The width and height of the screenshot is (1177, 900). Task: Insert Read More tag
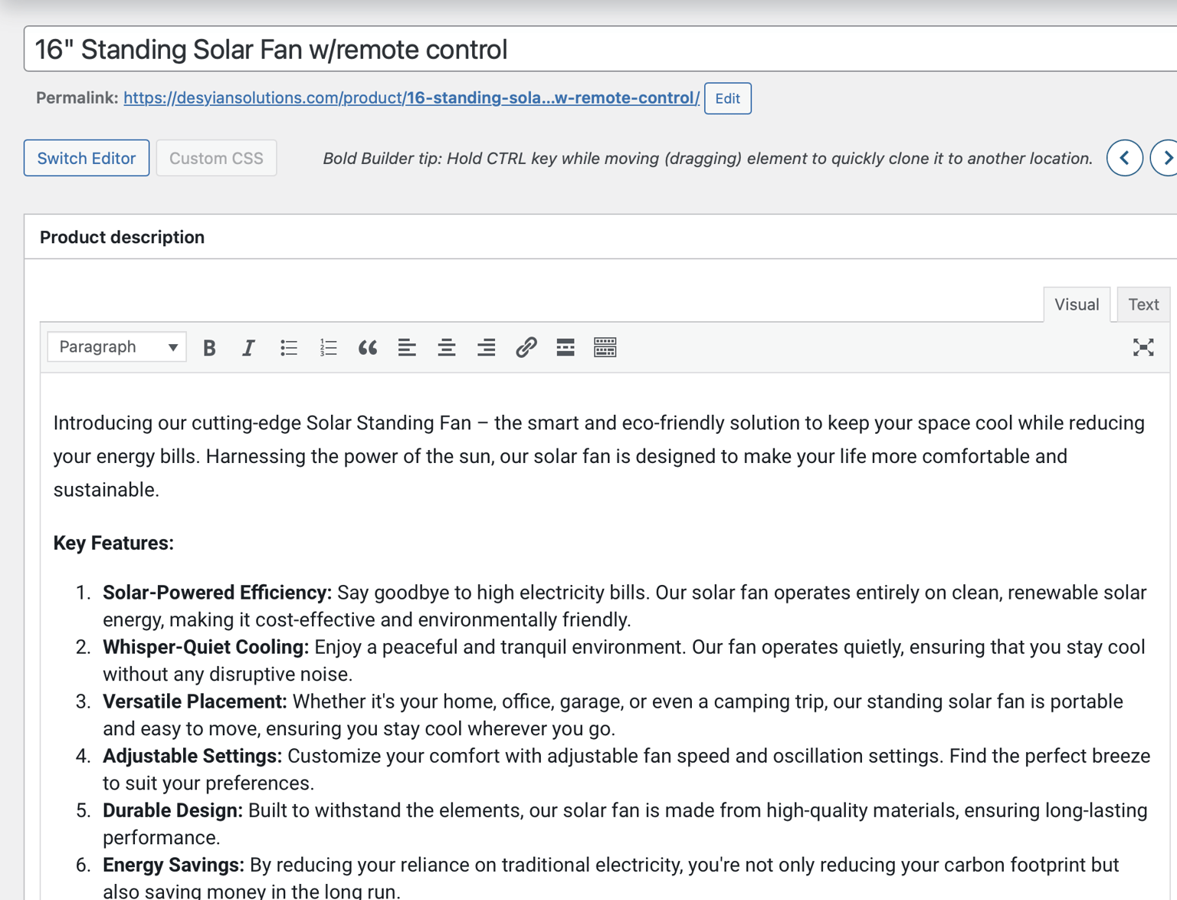(x=566, y=347)
